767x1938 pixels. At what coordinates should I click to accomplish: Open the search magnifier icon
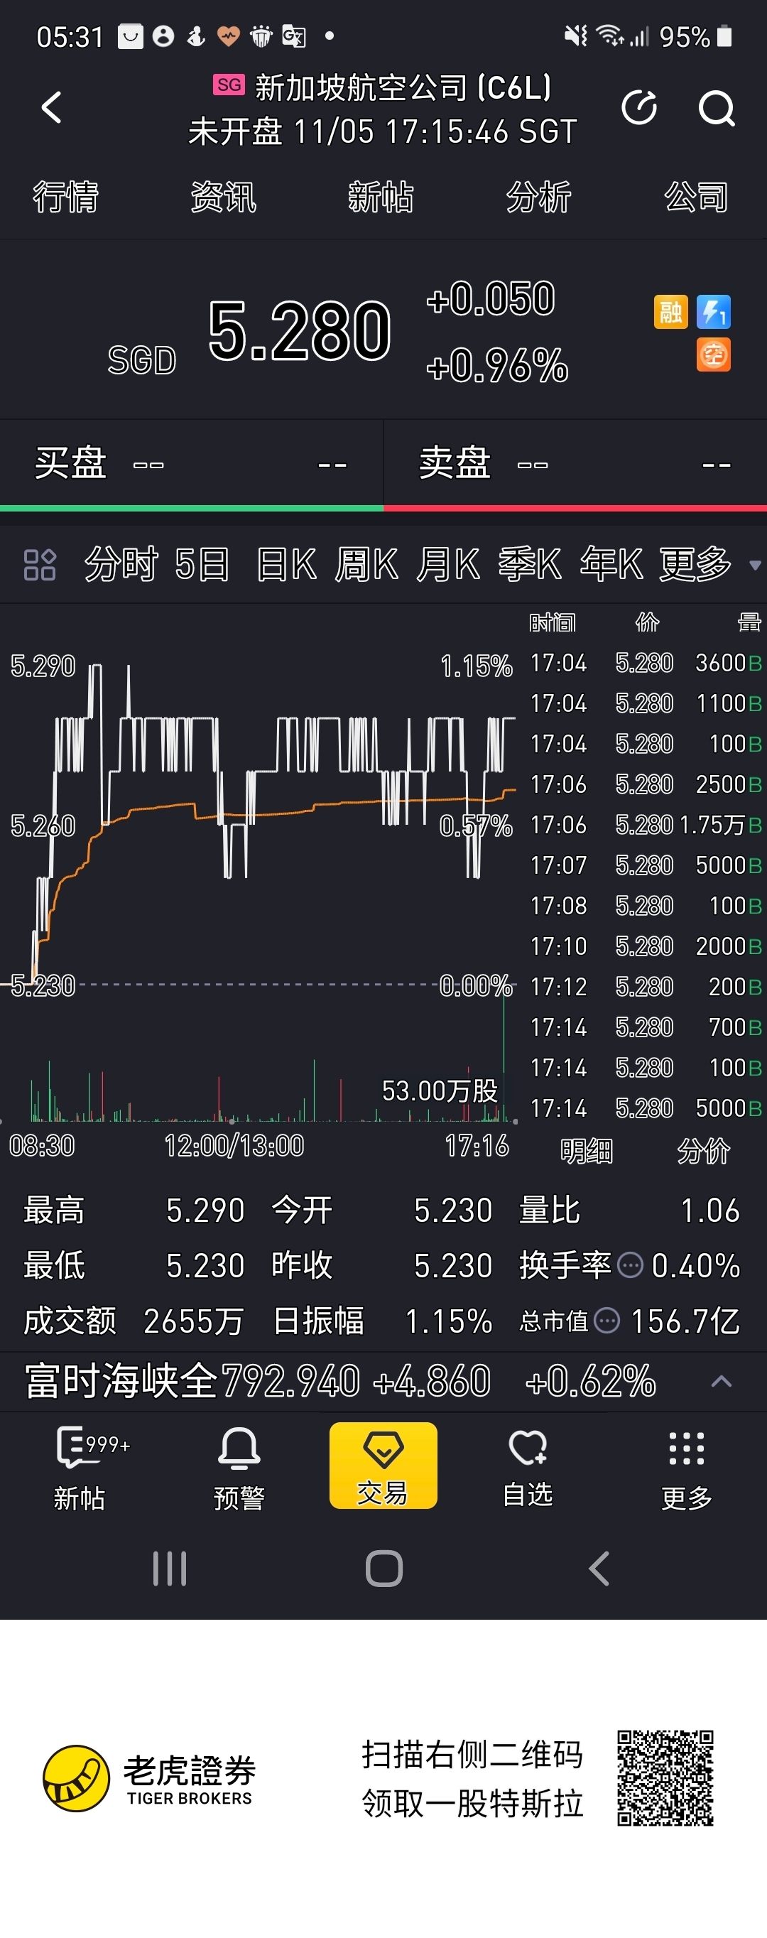click(x=716, y=107)
